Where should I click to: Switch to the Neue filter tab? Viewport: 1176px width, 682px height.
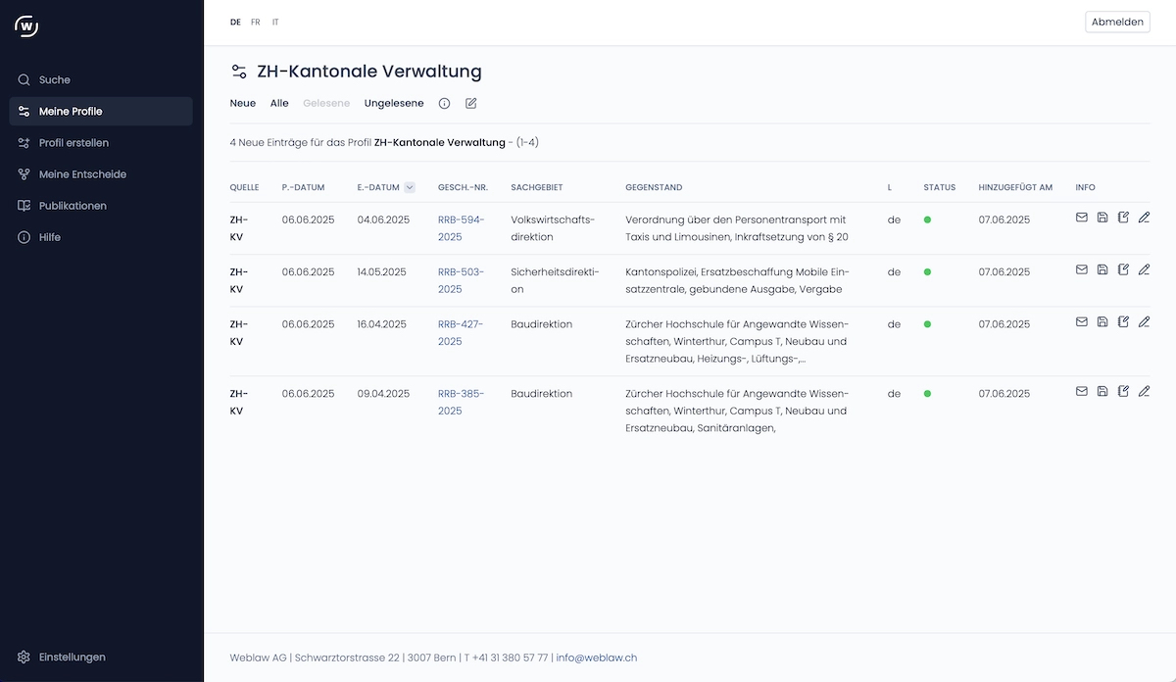click(x=243, y=103)
